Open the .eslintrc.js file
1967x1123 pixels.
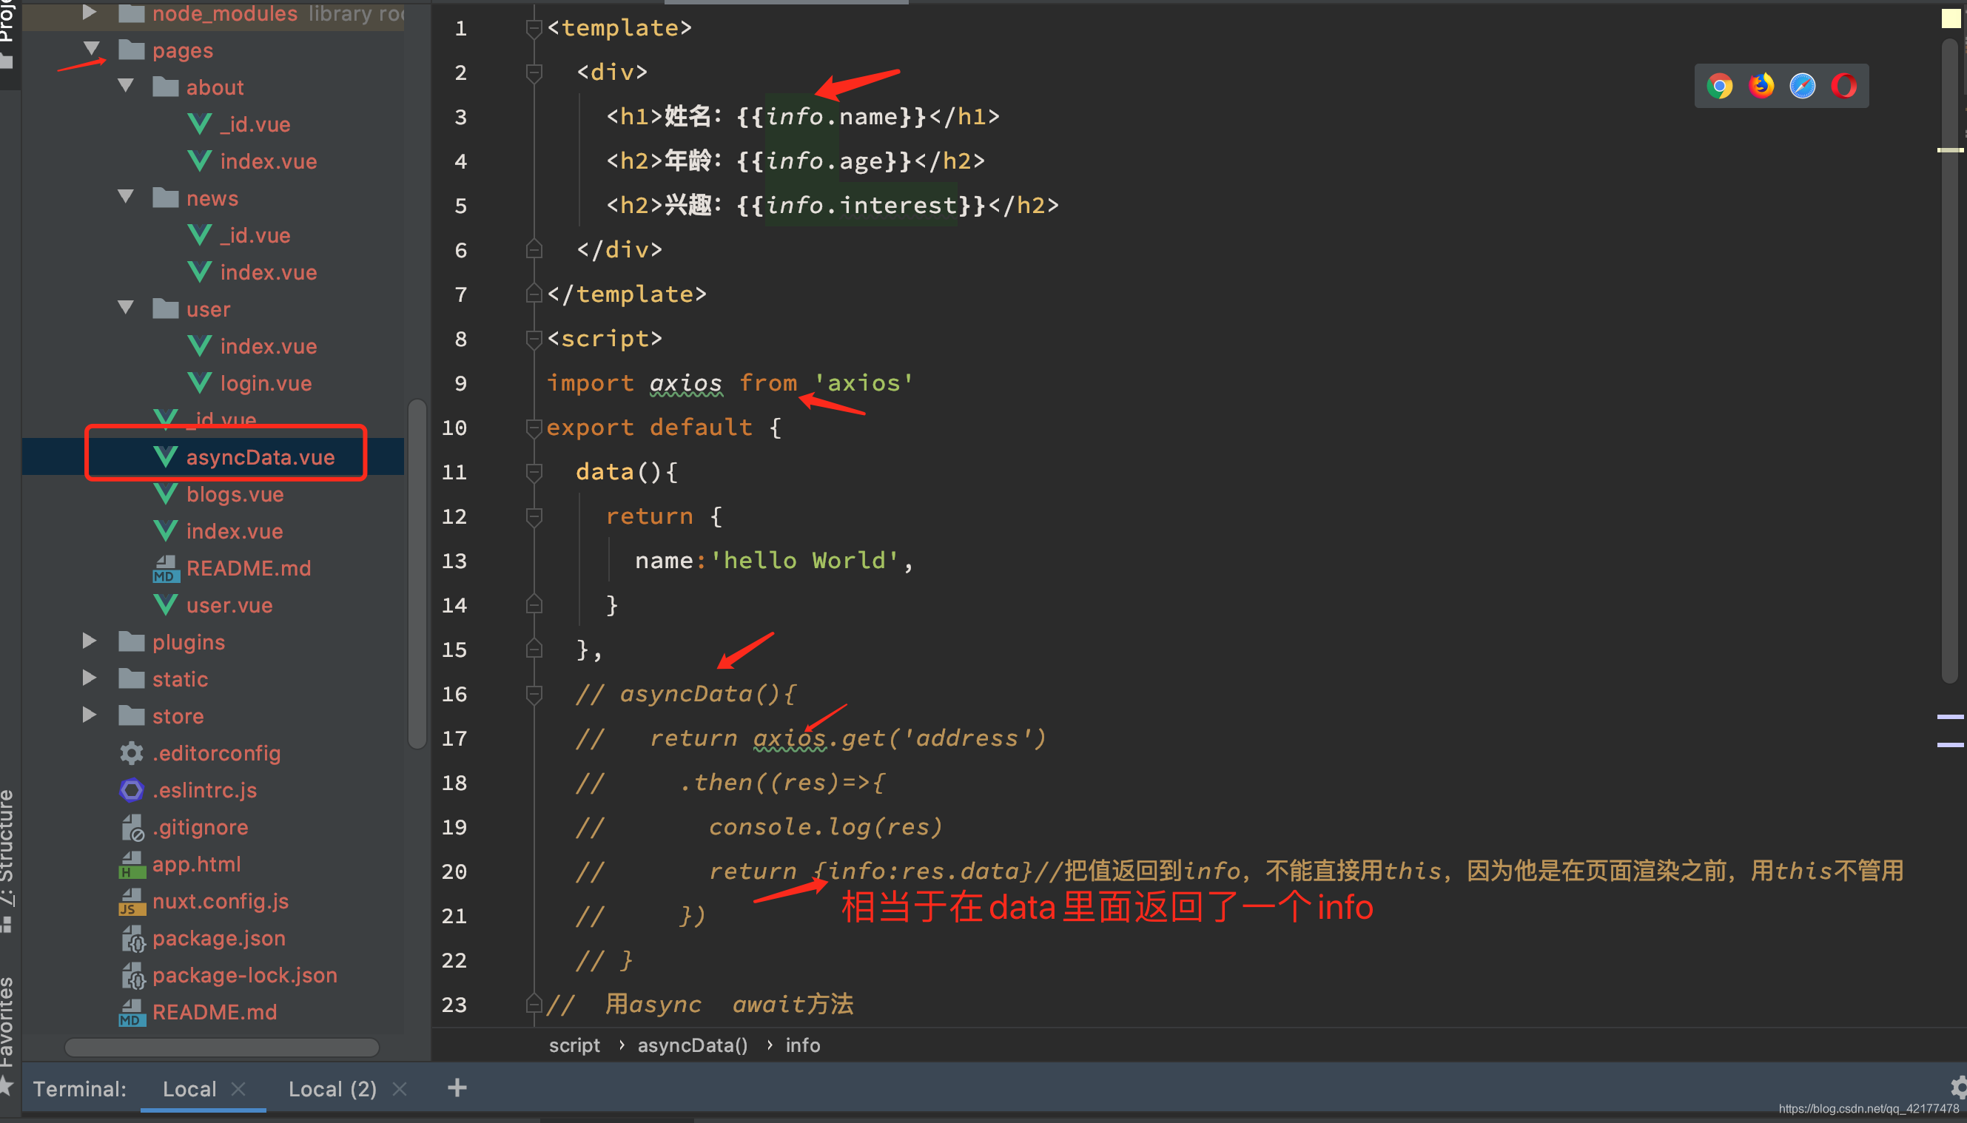(204, 790)
